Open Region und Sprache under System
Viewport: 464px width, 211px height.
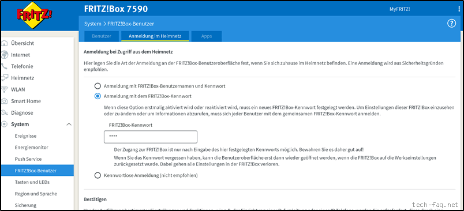click(x=36, y=194)
